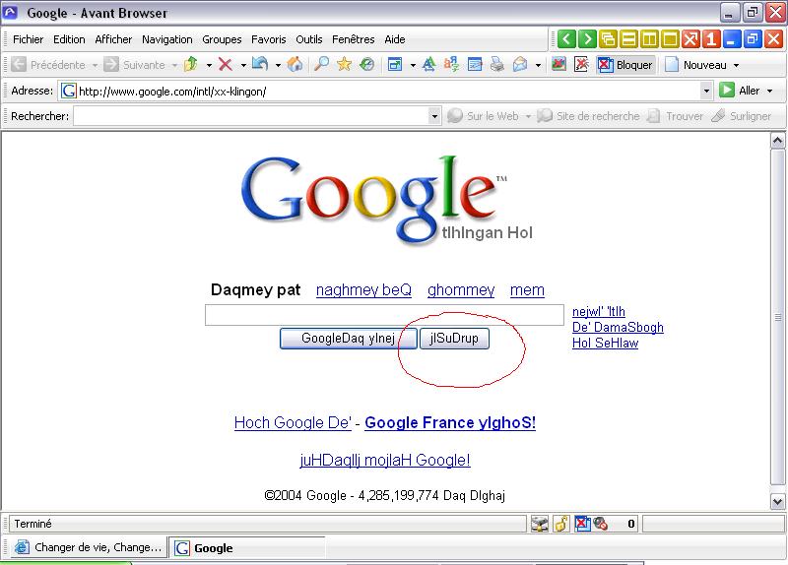Image resolution: width=788 pixels, height=565 pixels.
Task: Click the Nouveau new page button
Action: pos(695,65)
